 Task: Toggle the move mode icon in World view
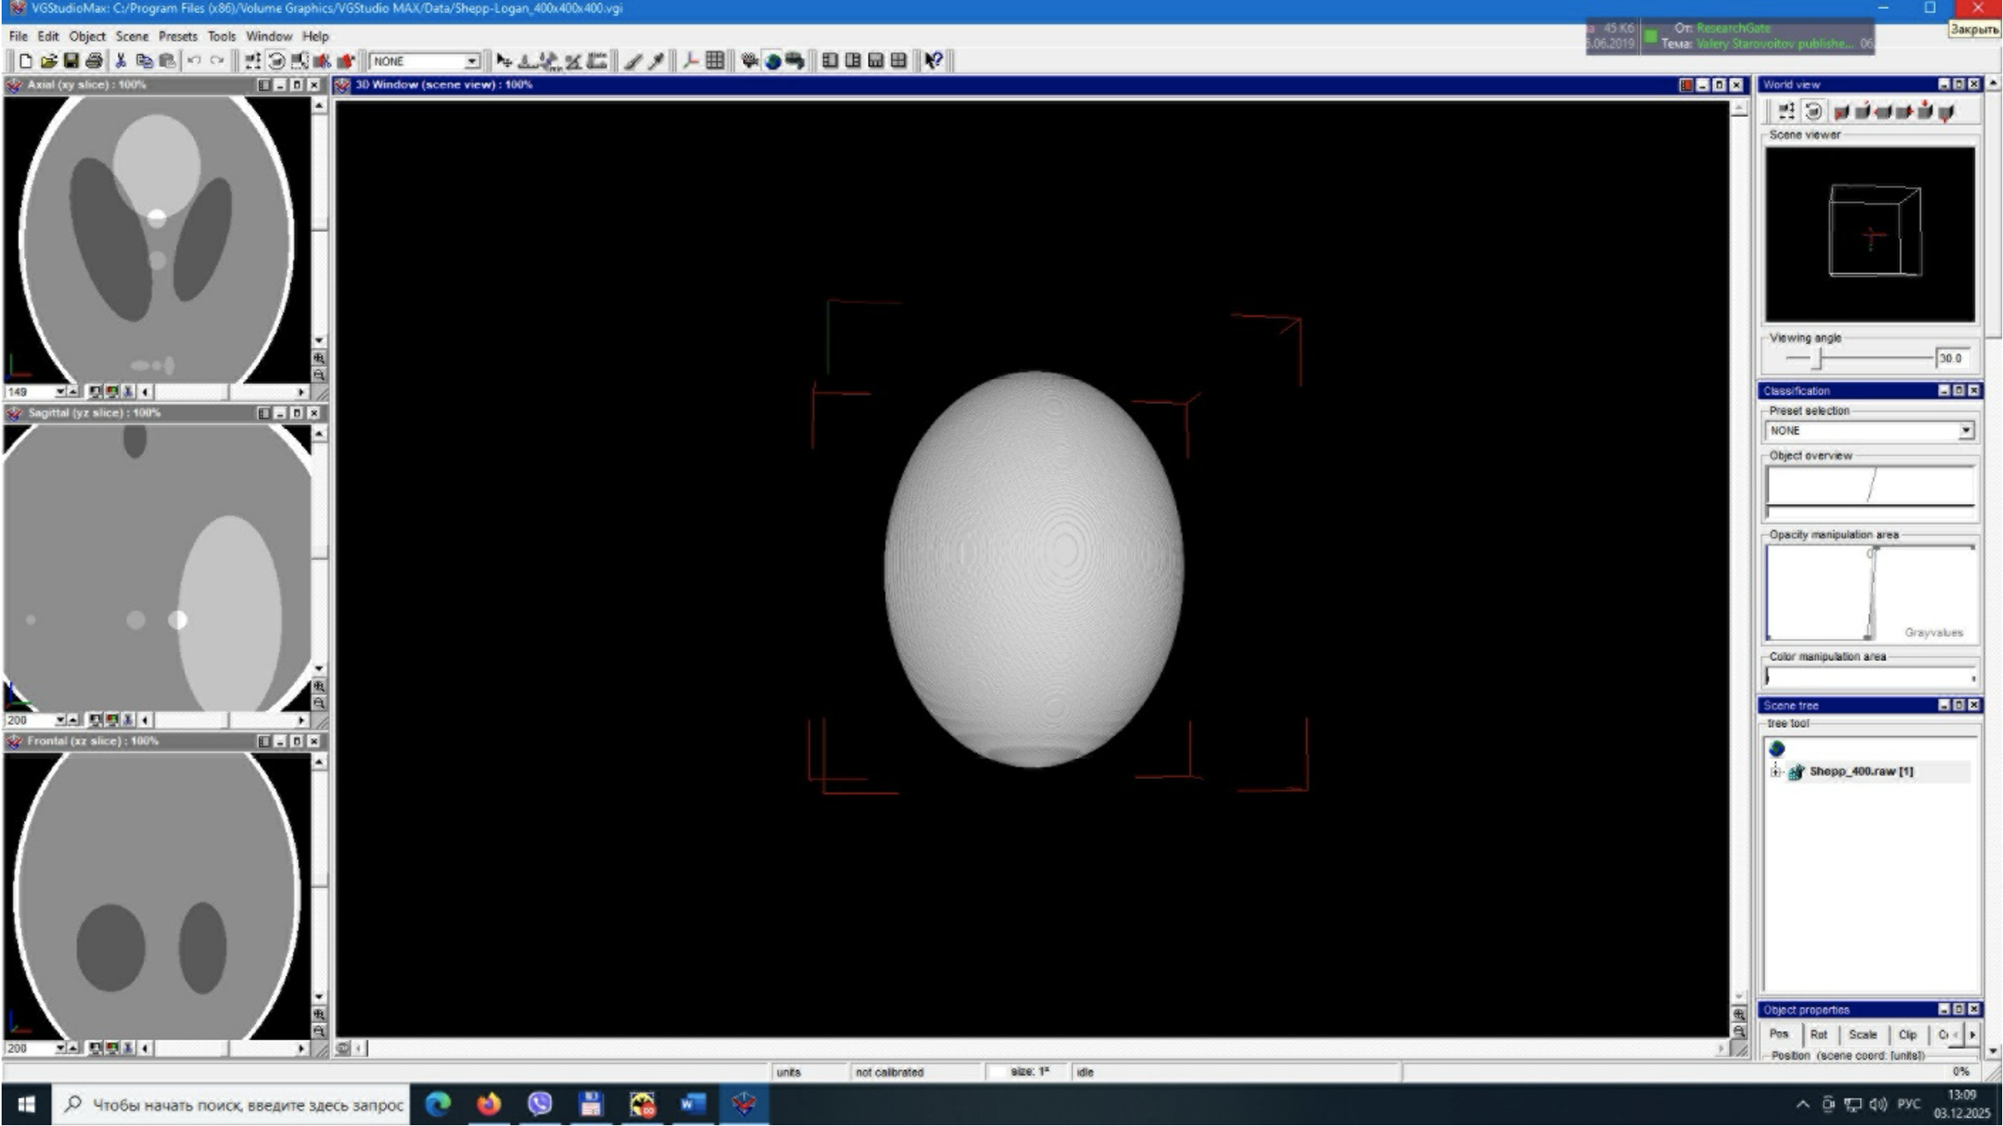(1786, 111)
